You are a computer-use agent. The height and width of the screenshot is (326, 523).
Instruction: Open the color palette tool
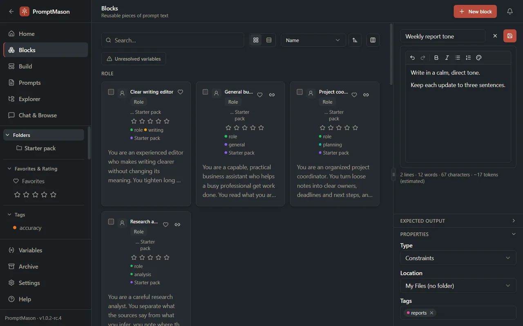[479, 58]
